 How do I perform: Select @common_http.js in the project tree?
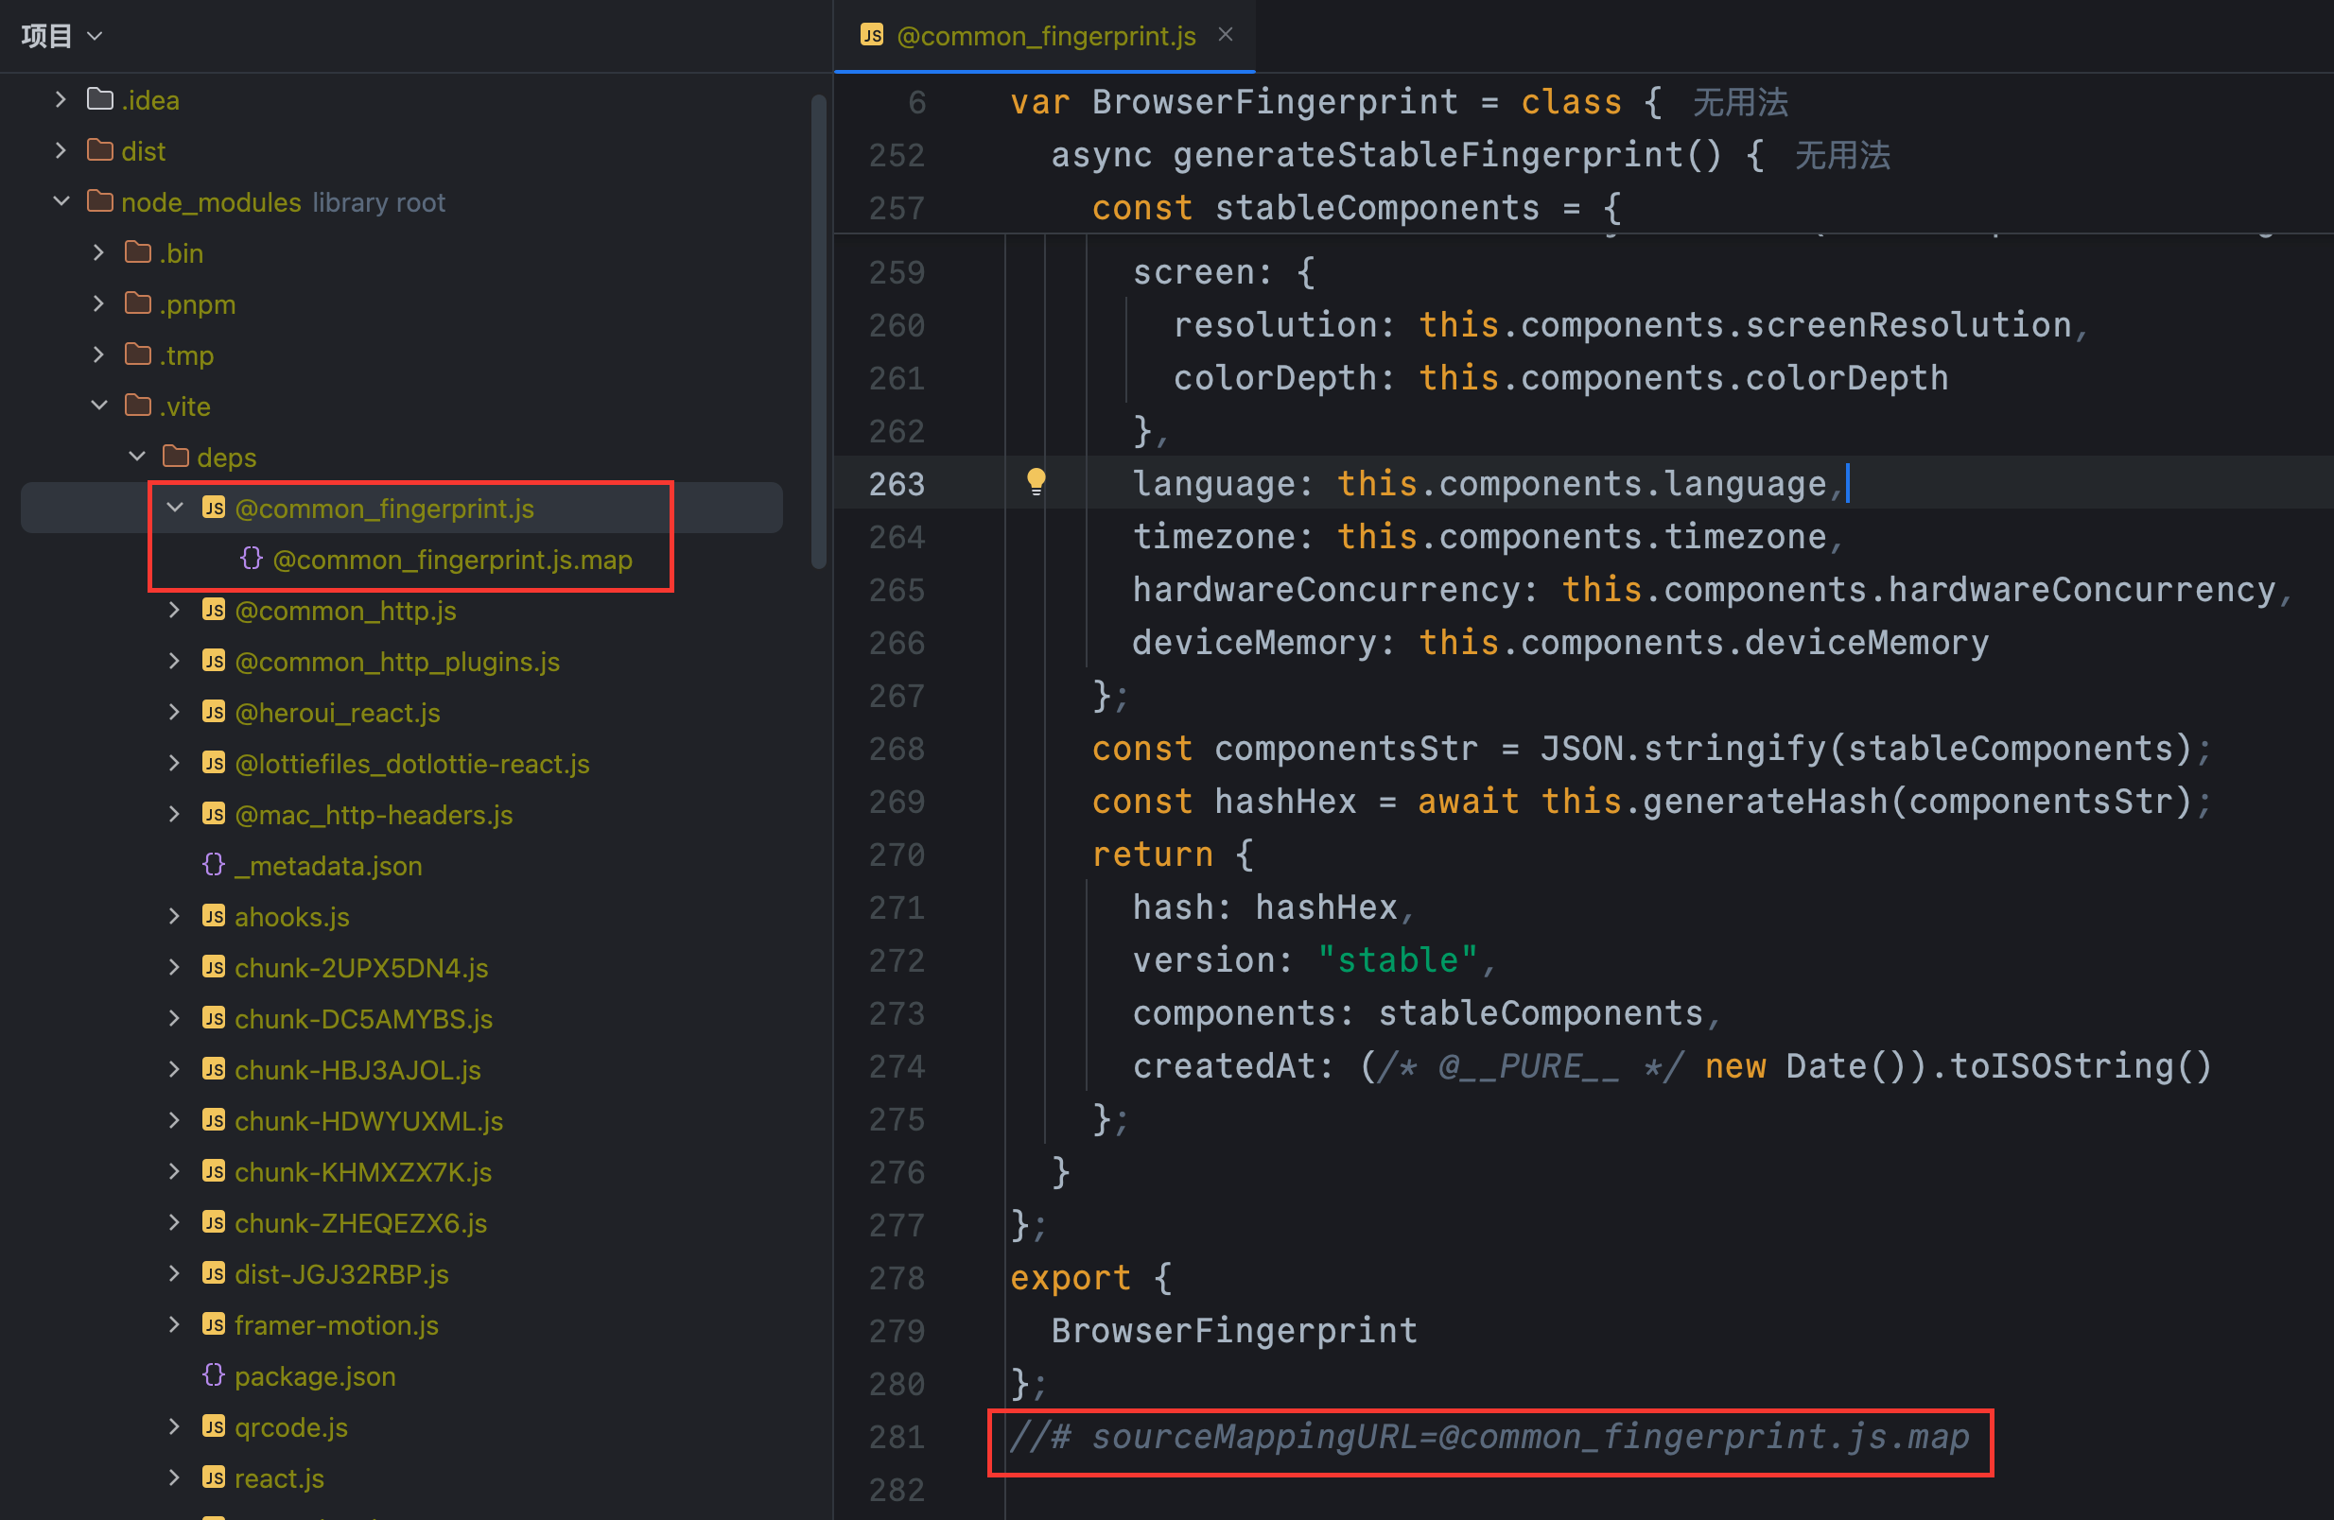[345, 611]
